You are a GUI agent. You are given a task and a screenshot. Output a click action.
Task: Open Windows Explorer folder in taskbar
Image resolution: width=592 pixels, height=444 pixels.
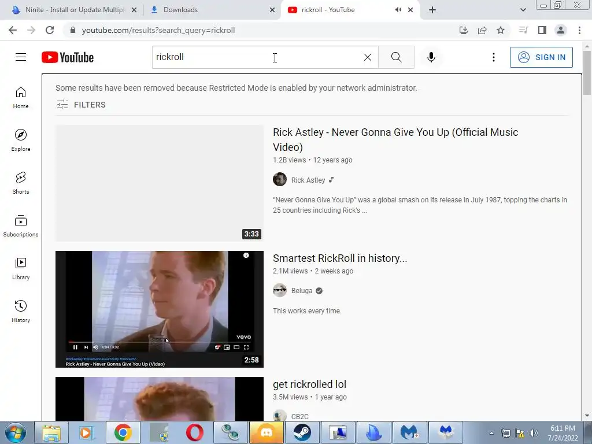pos(51,432)
